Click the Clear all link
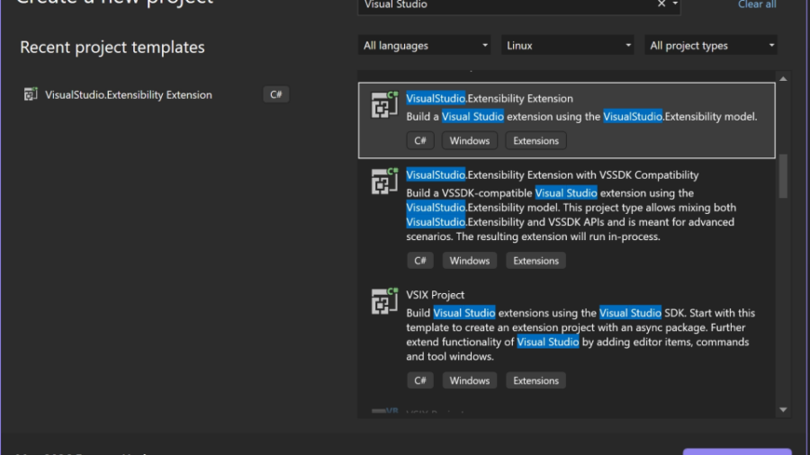This screenshot has height=455, width=810. point(757,4)
